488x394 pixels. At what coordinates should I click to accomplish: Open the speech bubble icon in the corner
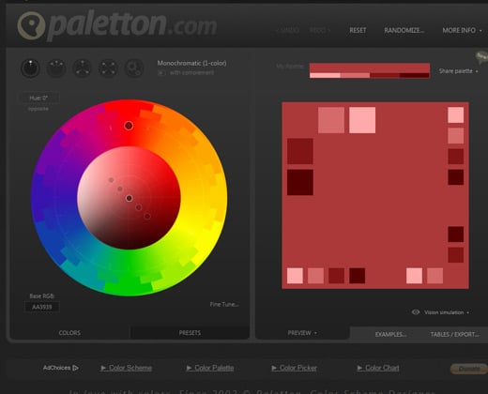point(481,57)
